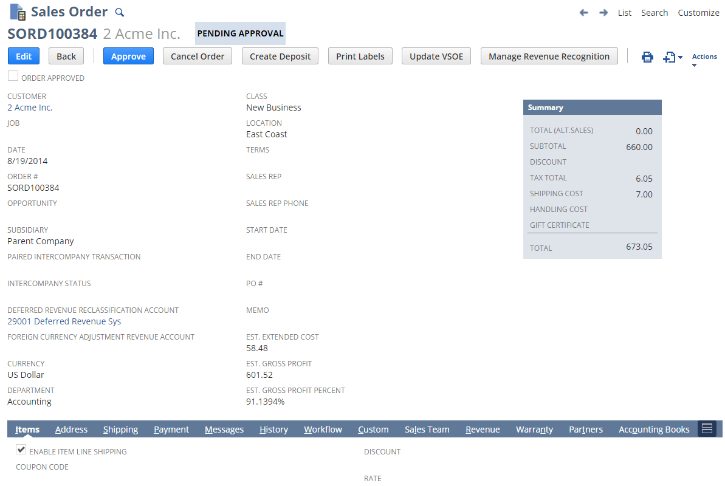Switch to the Custom tab
725x486 pixels.
click(x=373, y=429)
